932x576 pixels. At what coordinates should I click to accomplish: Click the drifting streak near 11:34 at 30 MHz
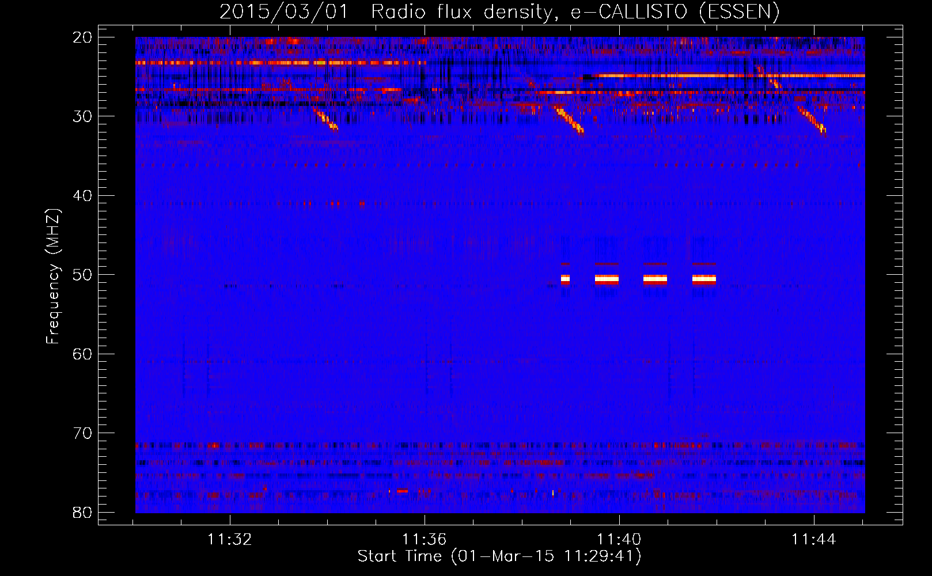pos(325,119)
